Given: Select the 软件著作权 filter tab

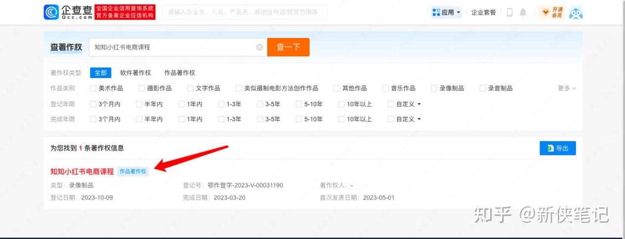Looking at the screenshot, I should point(136,73).
